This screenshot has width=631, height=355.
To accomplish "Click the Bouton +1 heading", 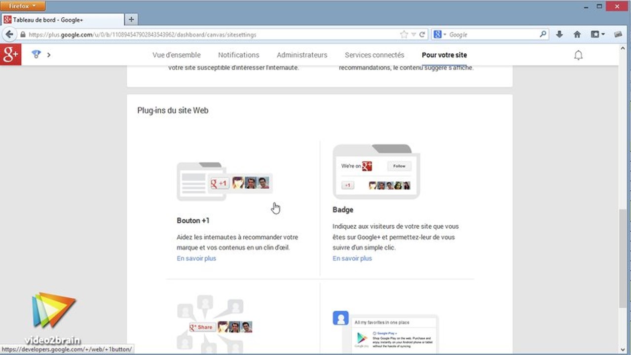I will (193, 220).
